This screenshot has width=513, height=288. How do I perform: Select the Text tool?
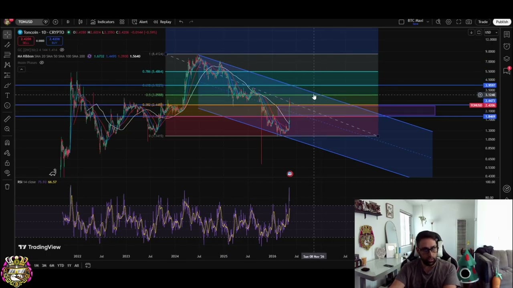7,95
